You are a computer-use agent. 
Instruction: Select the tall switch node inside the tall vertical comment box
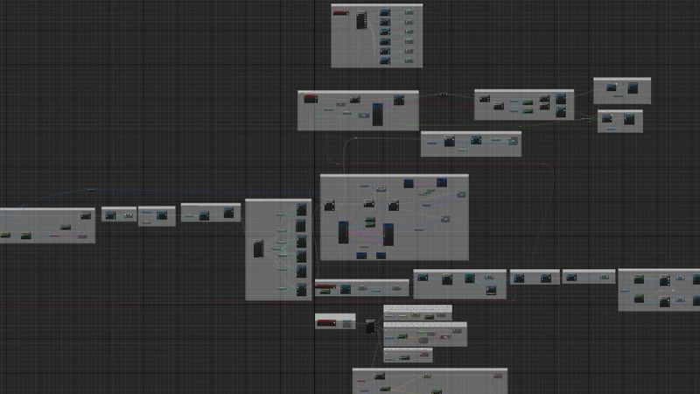coord(258,249)
